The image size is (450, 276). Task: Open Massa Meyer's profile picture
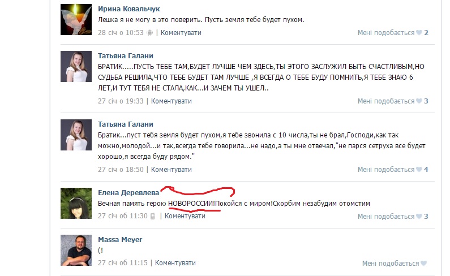(76, 250)
